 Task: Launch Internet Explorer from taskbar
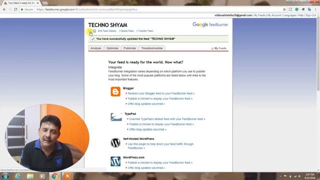click(18, 176)
